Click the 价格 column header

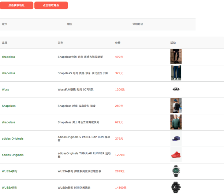[118, 43]
